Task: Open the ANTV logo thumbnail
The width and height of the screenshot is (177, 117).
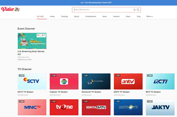Action: tap(128, 81)
